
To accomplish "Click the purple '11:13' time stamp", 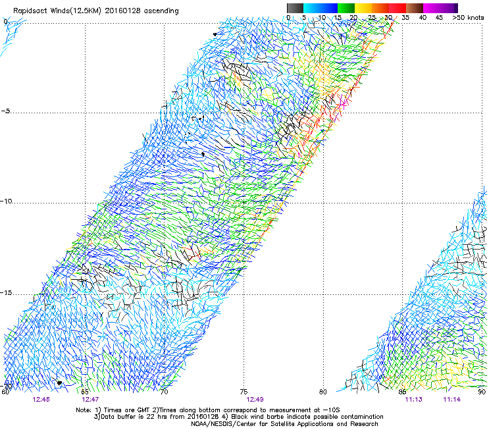I will coord(413,400).
